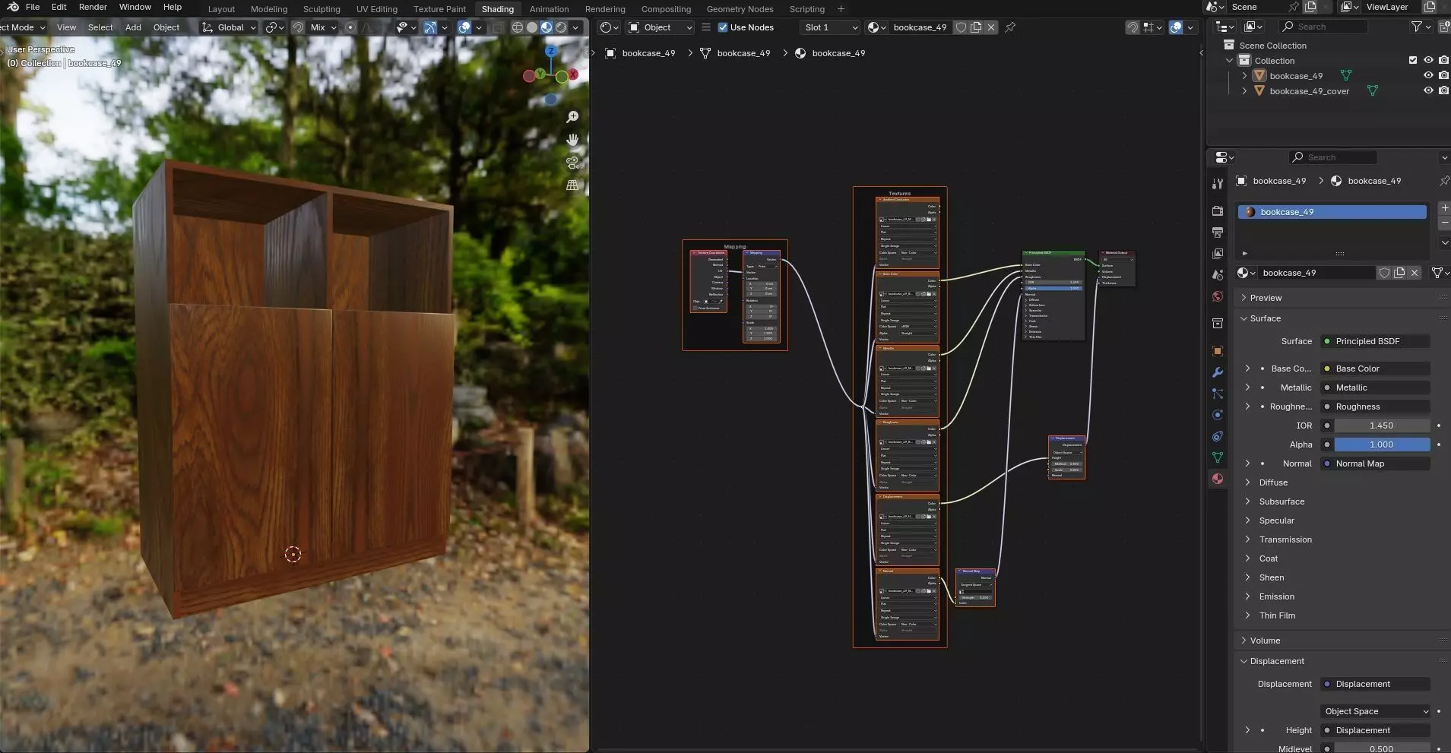The image size is (1451, 753).
Task: Open the Object Space displacement dropdown
Action: coord(1377,711)
